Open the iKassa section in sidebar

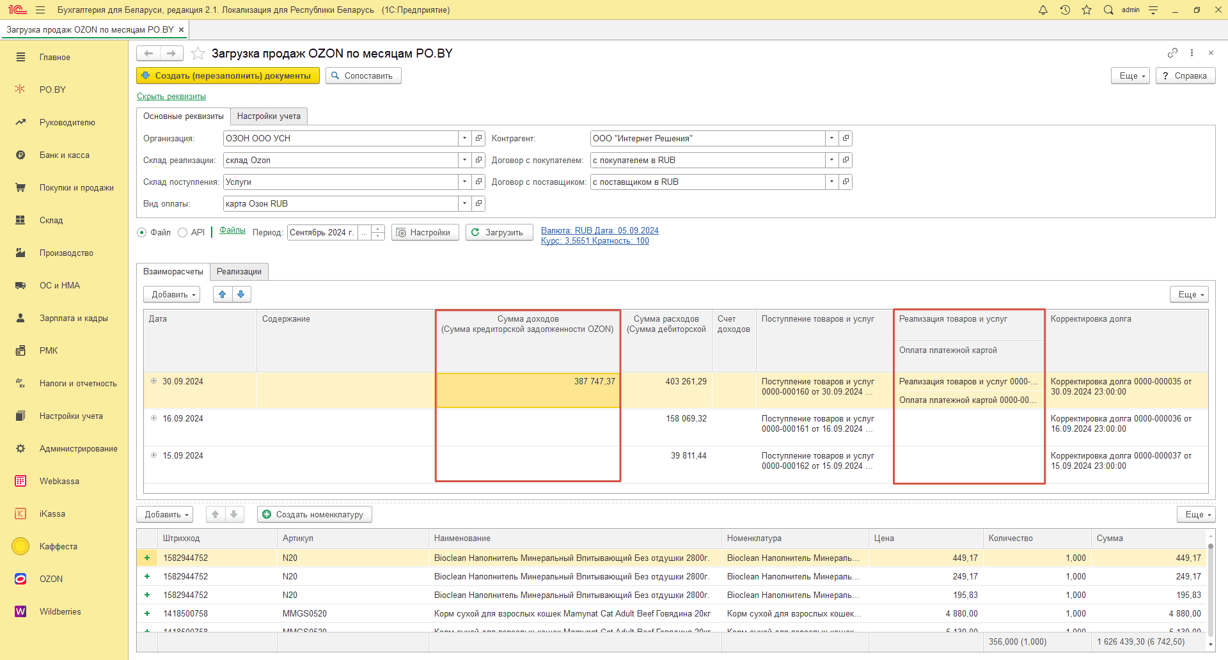pos(52,514)
